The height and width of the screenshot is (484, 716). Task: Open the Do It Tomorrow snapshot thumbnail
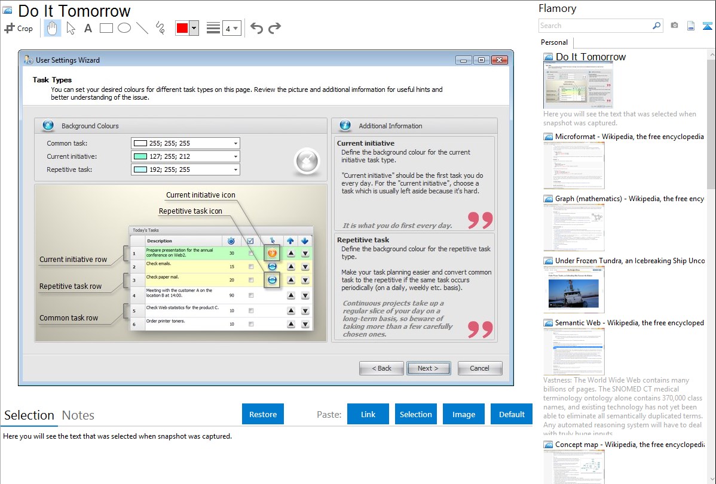[x=578, y=85]
